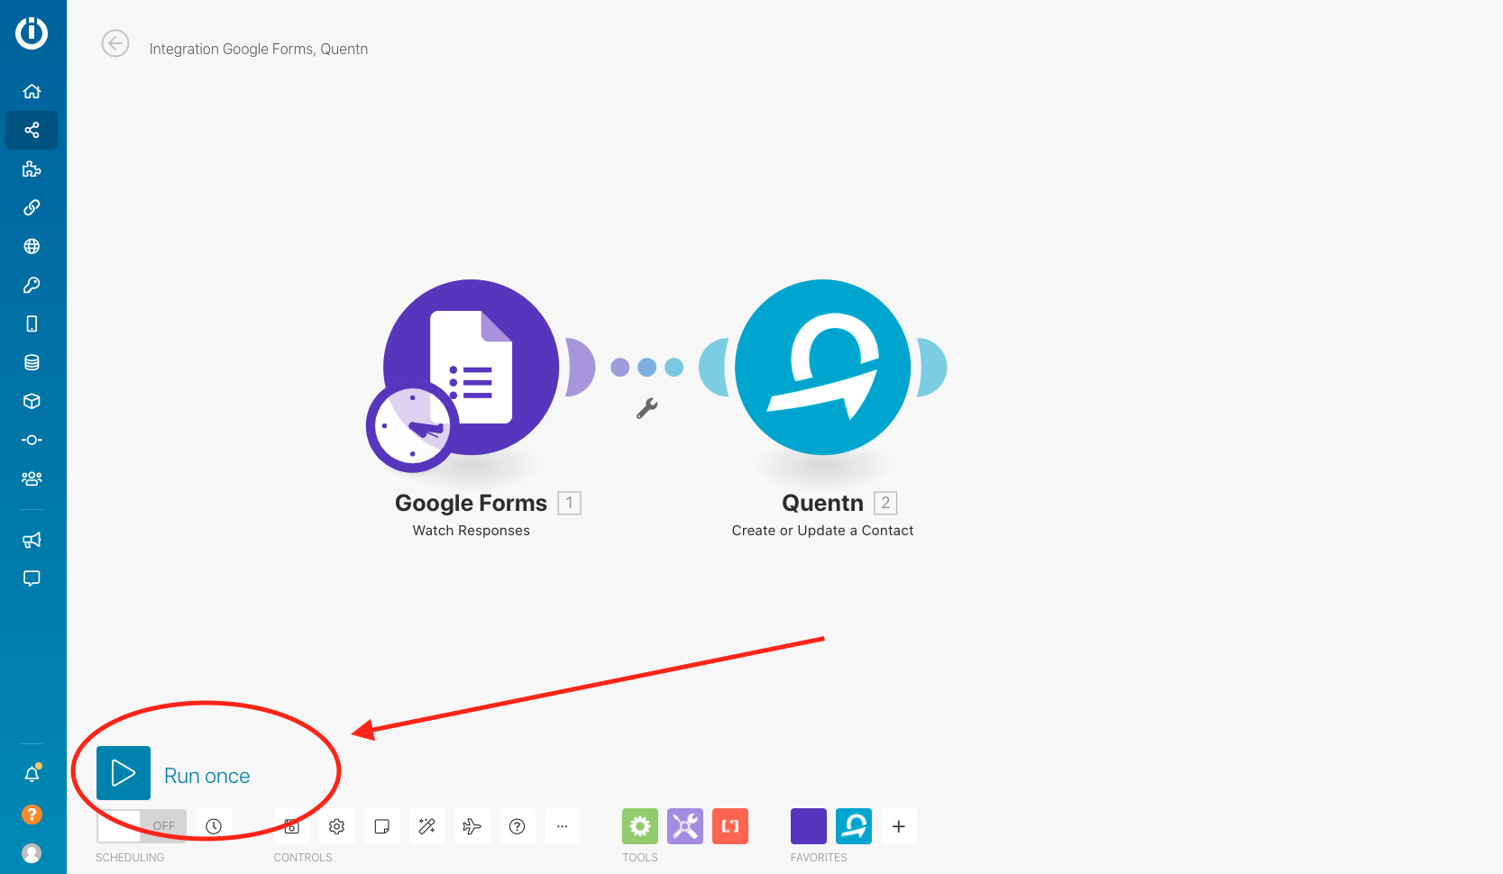Open the purple Tools wrench icon
Image resolution: width=1503 pixels, height=874 pixels.
[x=685, y=826]
